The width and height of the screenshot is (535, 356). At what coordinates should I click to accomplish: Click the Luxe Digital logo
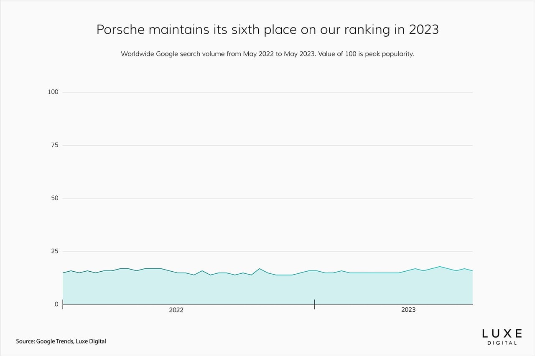click(502, 337)
